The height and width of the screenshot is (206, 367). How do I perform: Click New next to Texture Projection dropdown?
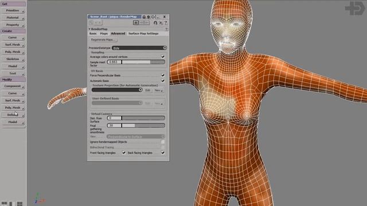pos(158,90)
